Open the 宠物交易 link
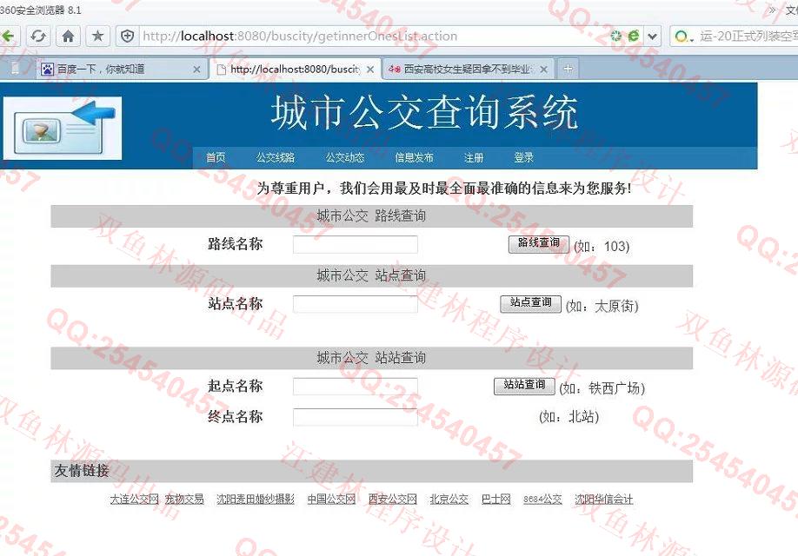This screenshot has height=556, width=798. (x=184, y=499)
